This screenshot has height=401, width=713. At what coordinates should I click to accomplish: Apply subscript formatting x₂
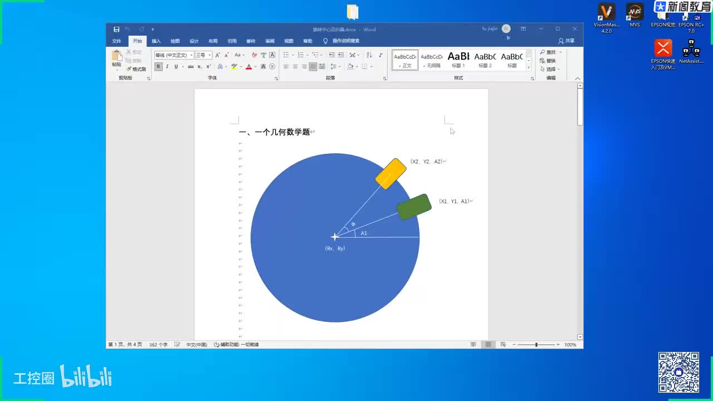click(200, 66)
